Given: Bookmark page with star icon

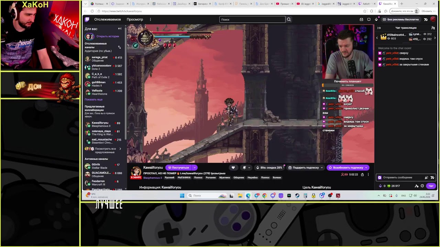Looking at the screenshot, I should tap(365, 11).
